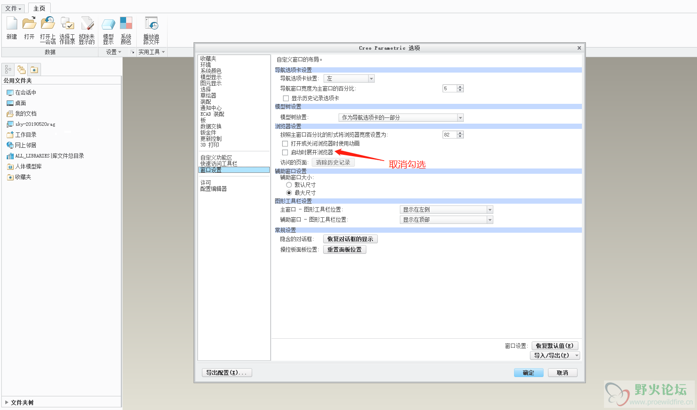The width and height of the screenshot is (697, 410).
Task: Select 自定义功能区 options category
Action: [x=216, y=158]
